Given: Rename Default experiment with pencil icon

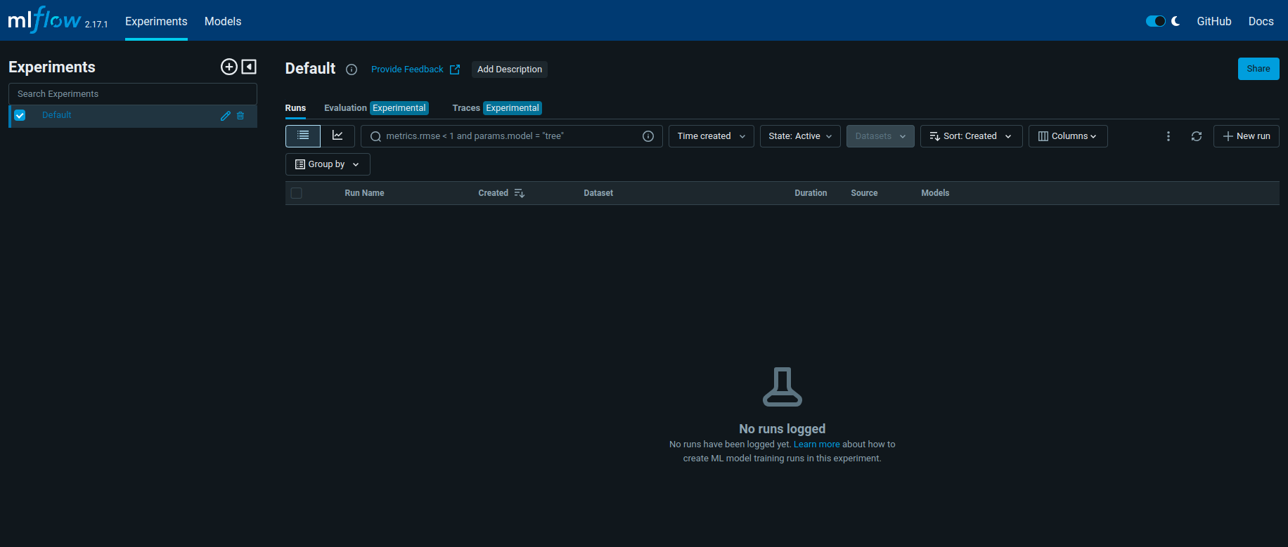Looking at the screenshot, I should (x=226, y=116).
